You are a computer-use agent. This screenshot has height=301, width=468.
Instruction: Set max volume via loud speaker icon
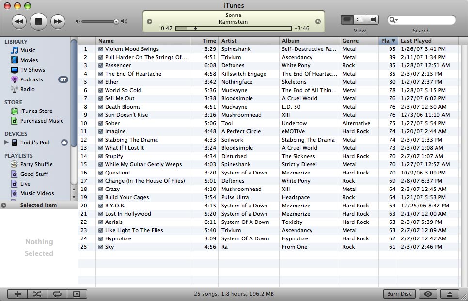click(x=125, y=21)
